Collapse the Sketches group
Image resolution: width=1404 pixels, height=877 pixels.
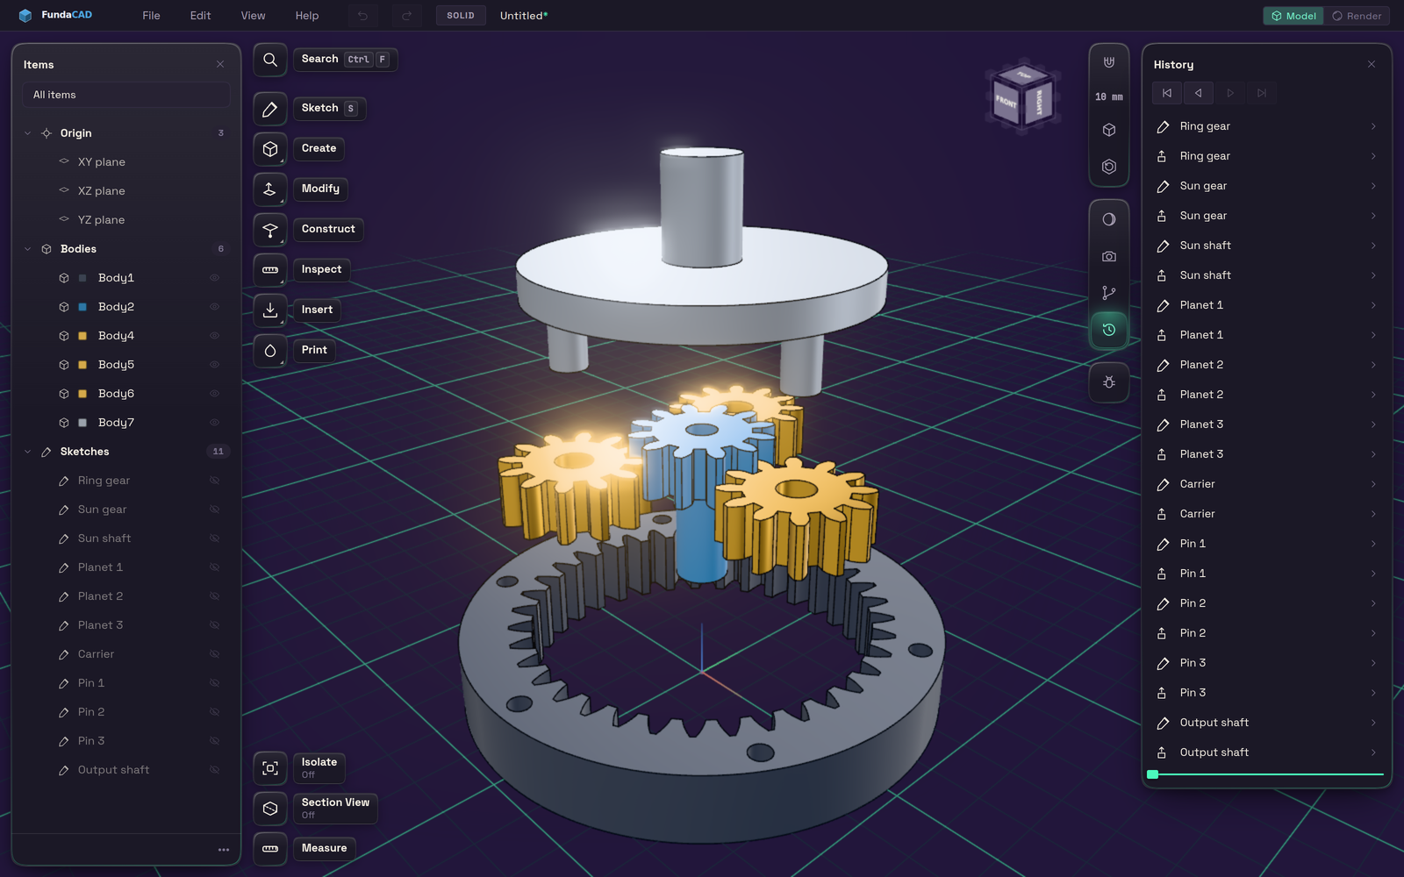27,452
